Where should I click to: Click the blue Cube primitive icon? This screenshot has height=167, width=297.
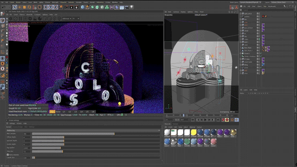point(83,7)
